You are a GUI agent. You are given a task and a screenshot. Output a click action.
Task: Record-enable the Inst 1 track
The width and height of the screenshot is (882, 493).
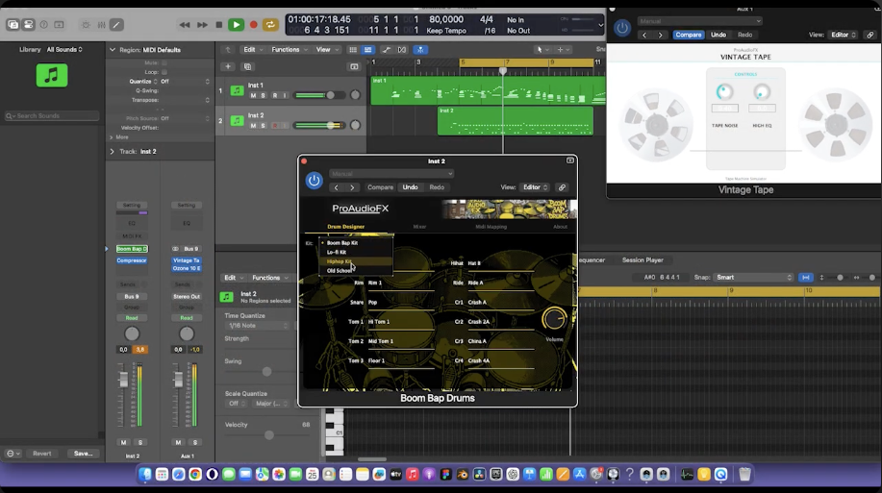[x=274, y=95]
